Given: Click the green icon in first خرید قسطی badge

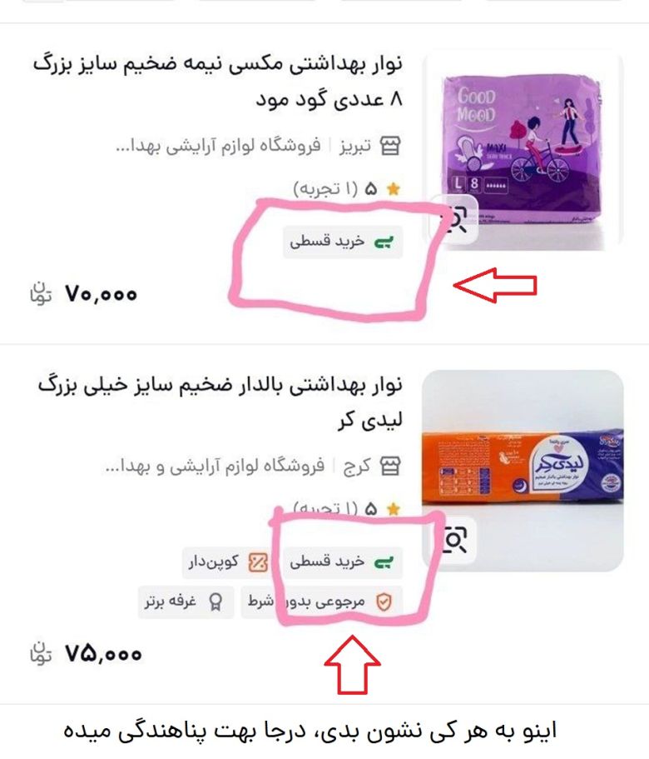Looking at the screenshot, I should coord(384,242).
